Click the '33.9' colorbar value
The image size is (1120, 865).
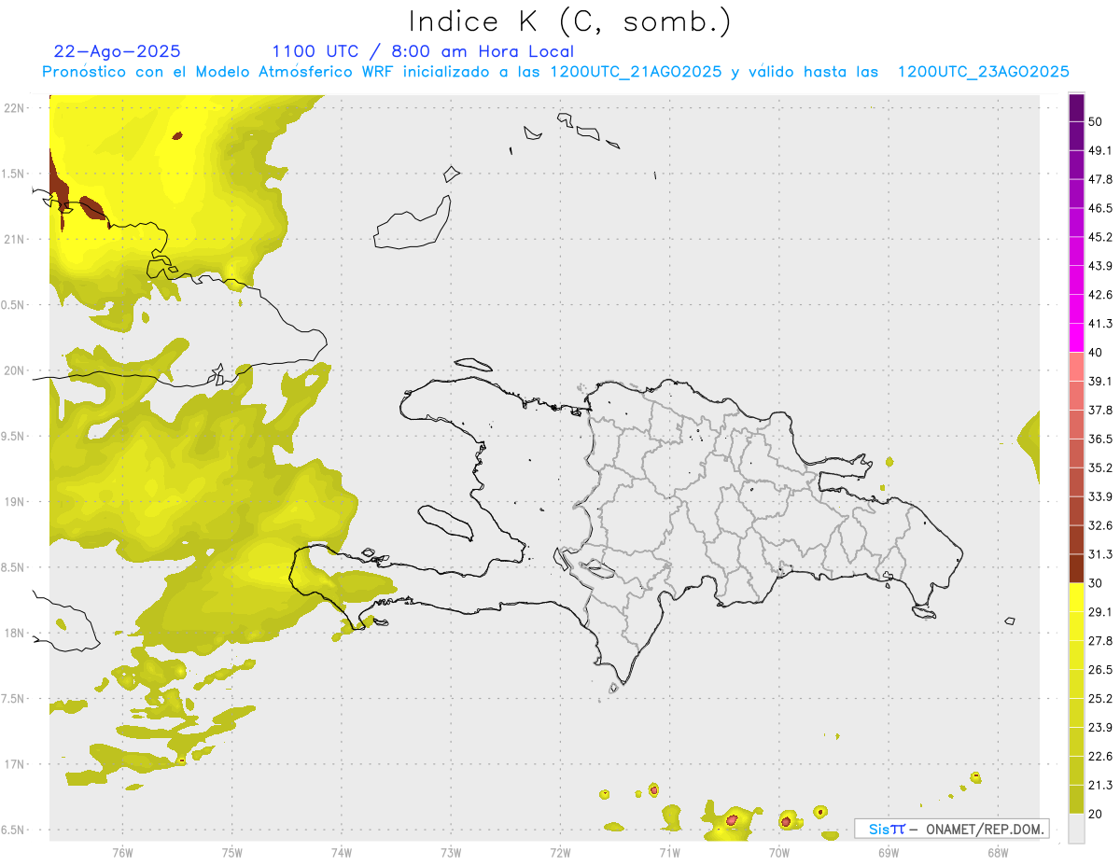point(1100,496)
